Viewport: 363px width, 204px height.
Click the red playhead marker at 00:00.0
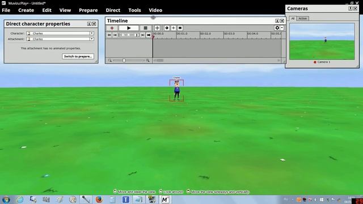[153, 36]
